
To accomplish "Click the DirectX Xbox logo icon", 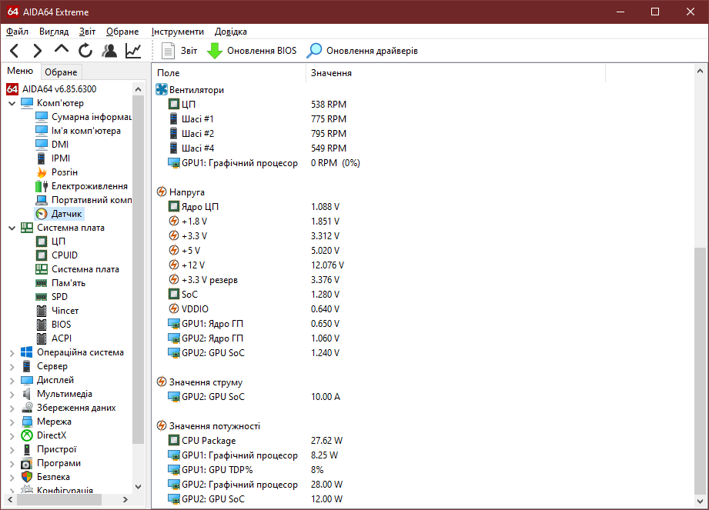I will [x=27, y=435].
